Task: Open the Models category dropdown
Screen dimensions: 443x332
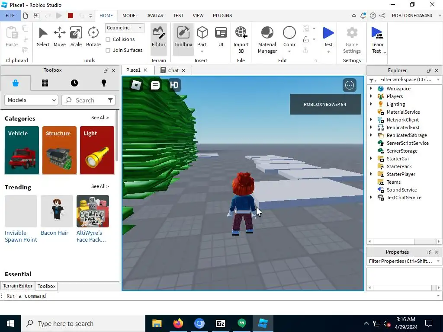Action: coord(31,100)
